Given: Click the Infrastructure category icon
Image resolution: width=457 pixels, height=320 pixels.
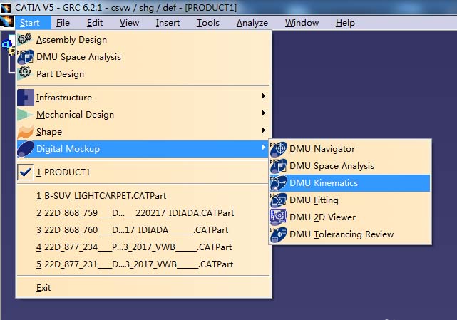Looking at the screenshot, I should (26, 98).
